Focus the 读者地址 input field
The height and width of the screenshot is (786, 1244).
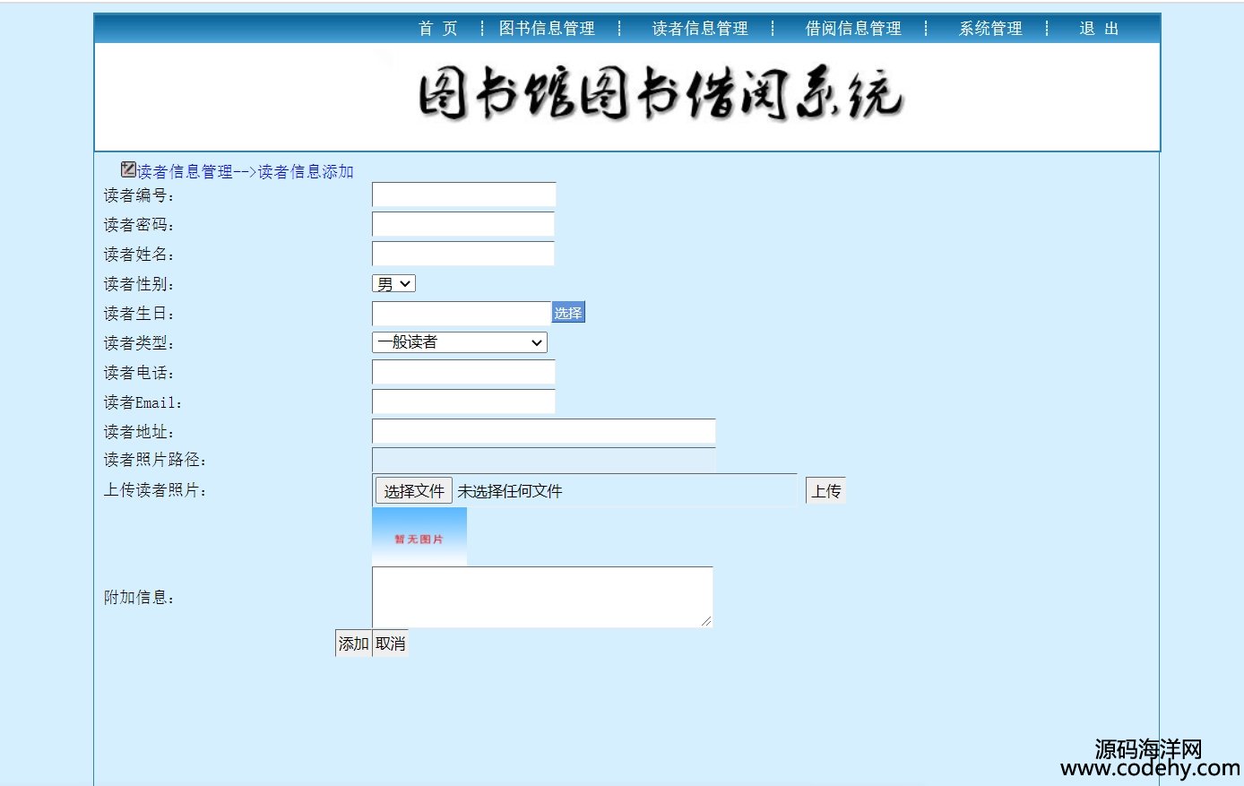pyautogui.click(x=543, y=431)
